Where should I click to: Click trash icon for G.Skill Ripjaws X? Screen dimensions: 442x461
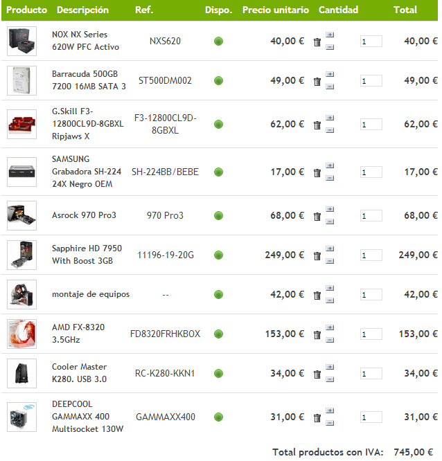pyautogui.click(x=317, y=125)
